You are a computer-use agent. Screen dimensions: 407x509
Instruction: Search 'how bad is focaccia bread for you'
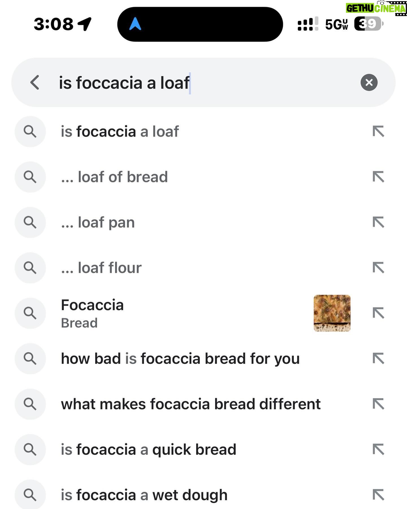click(x=180, y=359)
